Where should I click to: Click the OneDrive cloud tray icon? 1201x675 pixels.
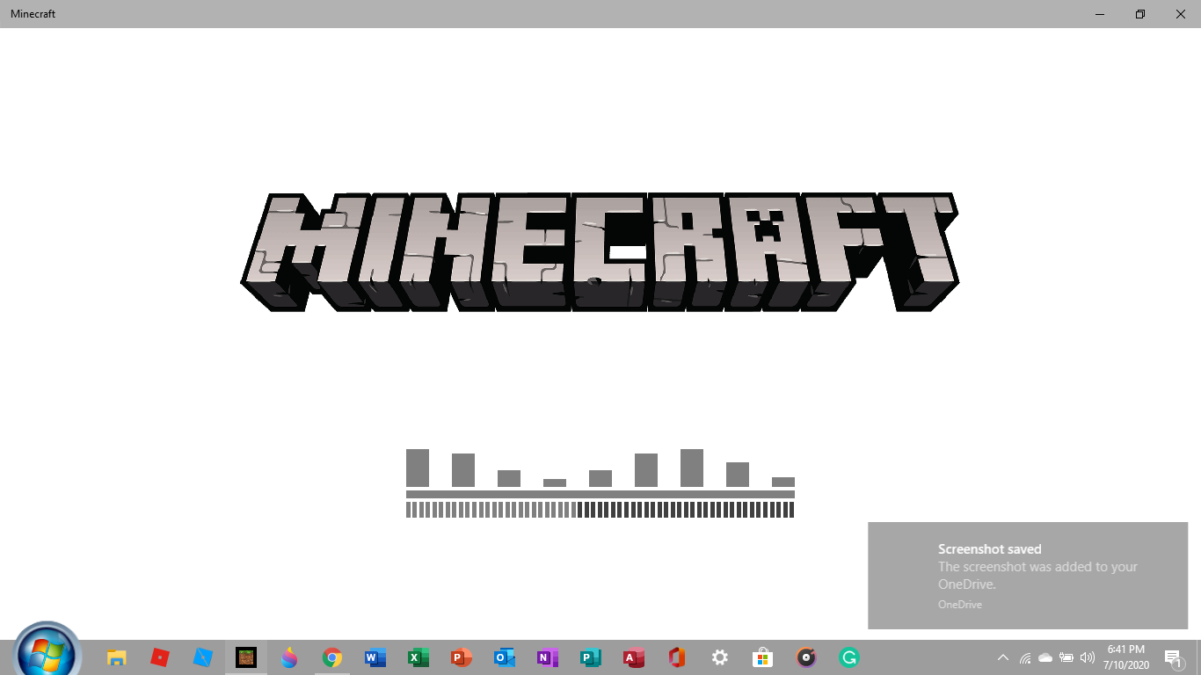click(1045, 657)
